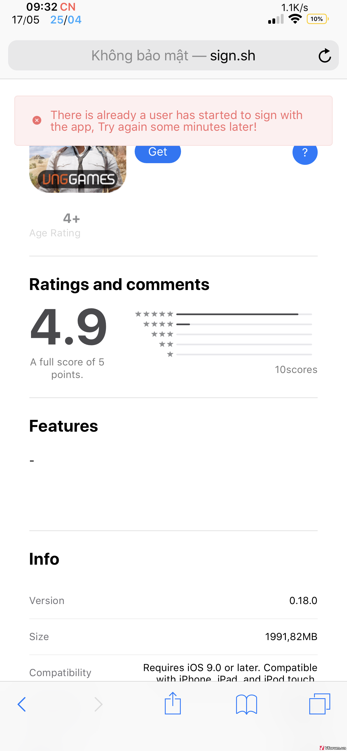Open the tabs overview icon
The height and width of the screenshot is (751, 347).
(320, 704)
